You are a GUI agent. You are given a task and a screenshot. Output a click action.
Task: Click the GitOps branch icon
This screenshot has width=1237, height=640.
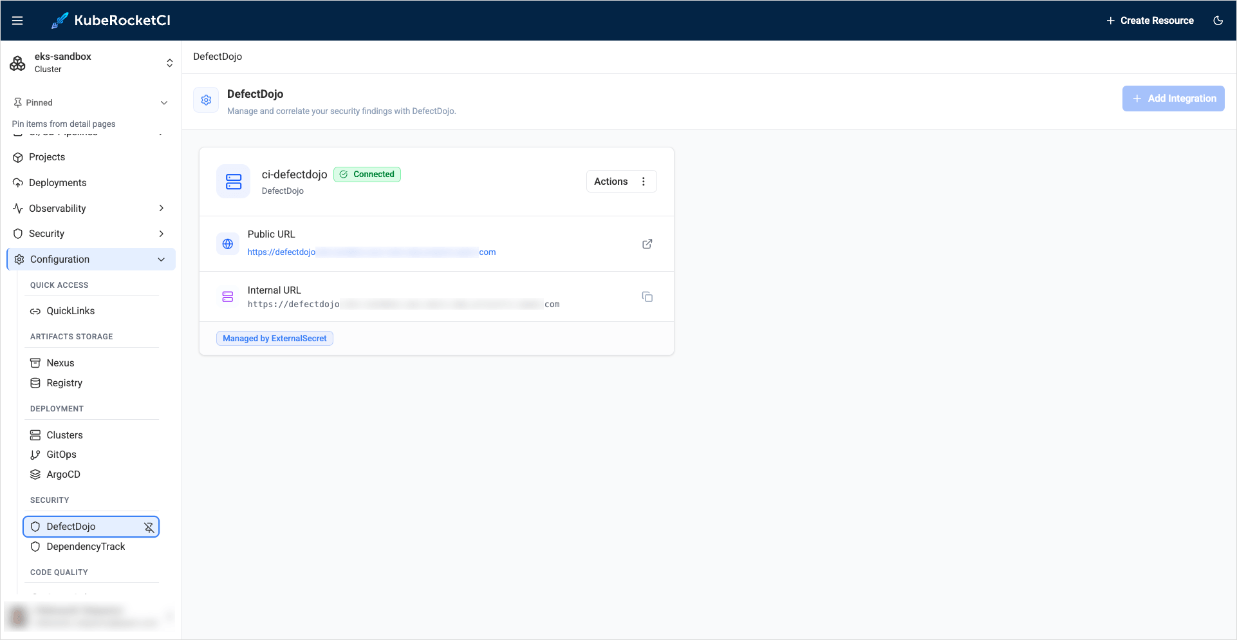pyautogui.click(x=35, y=455)
